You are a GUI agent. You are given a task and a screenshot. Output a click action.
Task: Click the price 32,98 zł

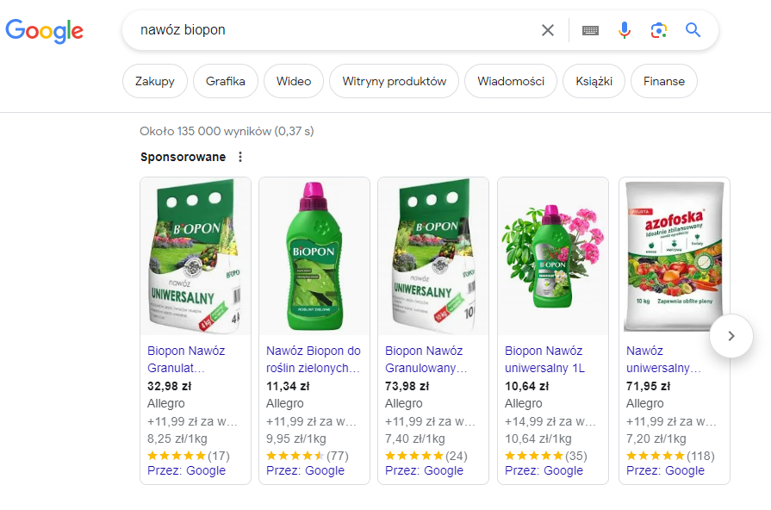click(x=169, y=386)
